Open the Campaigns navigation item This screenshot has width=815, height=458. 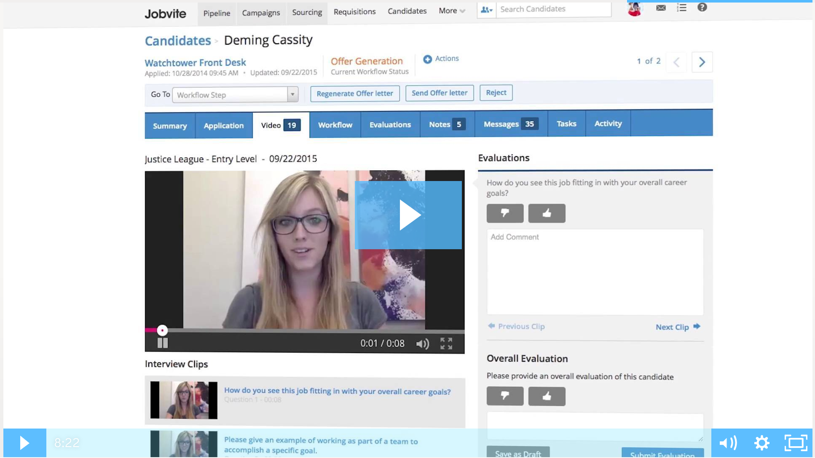[x=261, y=13]
